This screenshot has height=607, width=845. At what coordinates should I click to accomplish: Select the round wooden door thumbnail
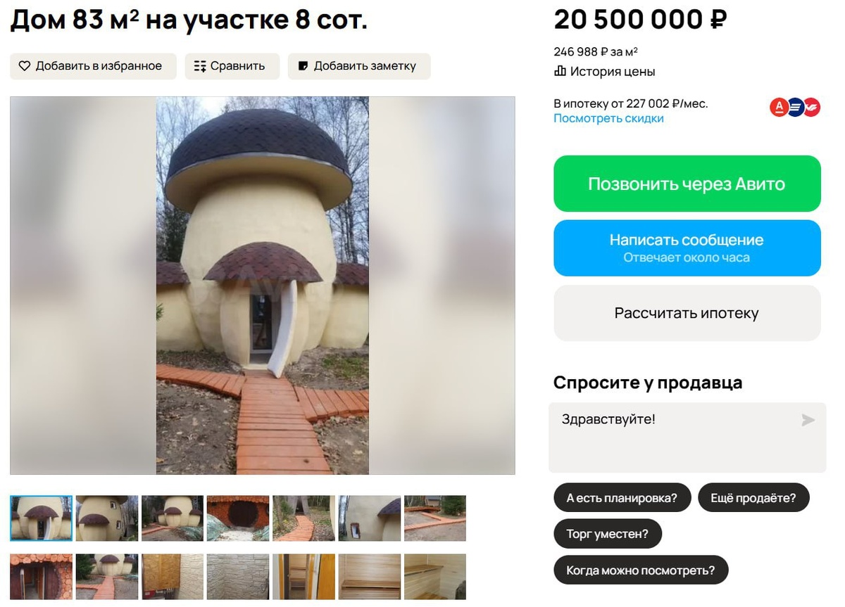pos(238,518)
